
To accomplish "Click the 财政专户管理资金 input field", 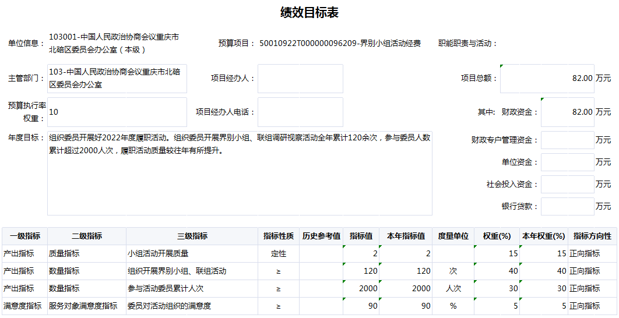I will (x=567, y=140).
